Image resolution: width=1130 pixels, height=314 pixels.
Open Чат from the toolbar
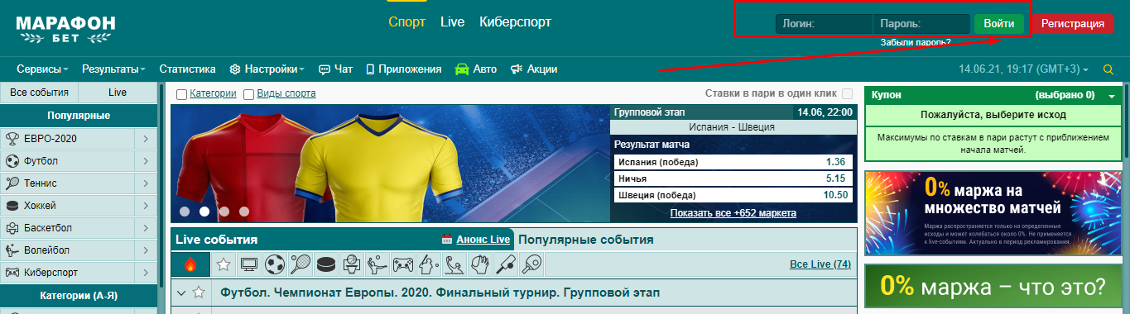336,69
